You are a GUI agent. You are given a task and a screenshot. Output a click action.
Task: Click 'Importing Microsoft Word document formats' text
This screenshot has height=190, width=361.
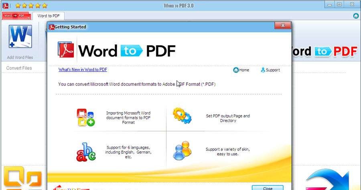[x=128, y=118]
